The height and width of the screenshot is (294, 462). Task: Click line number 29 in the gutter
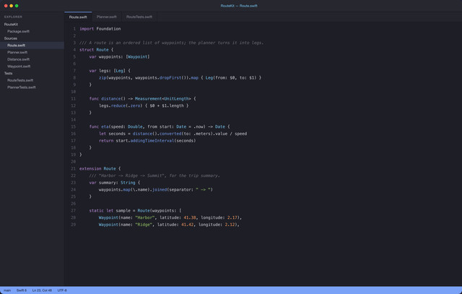[74, 225]
